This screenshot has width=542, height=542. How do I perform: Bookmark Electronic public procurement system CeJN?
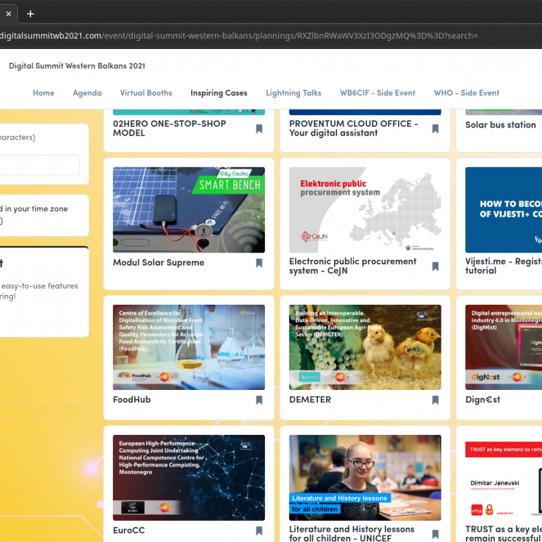pos(435,266)
